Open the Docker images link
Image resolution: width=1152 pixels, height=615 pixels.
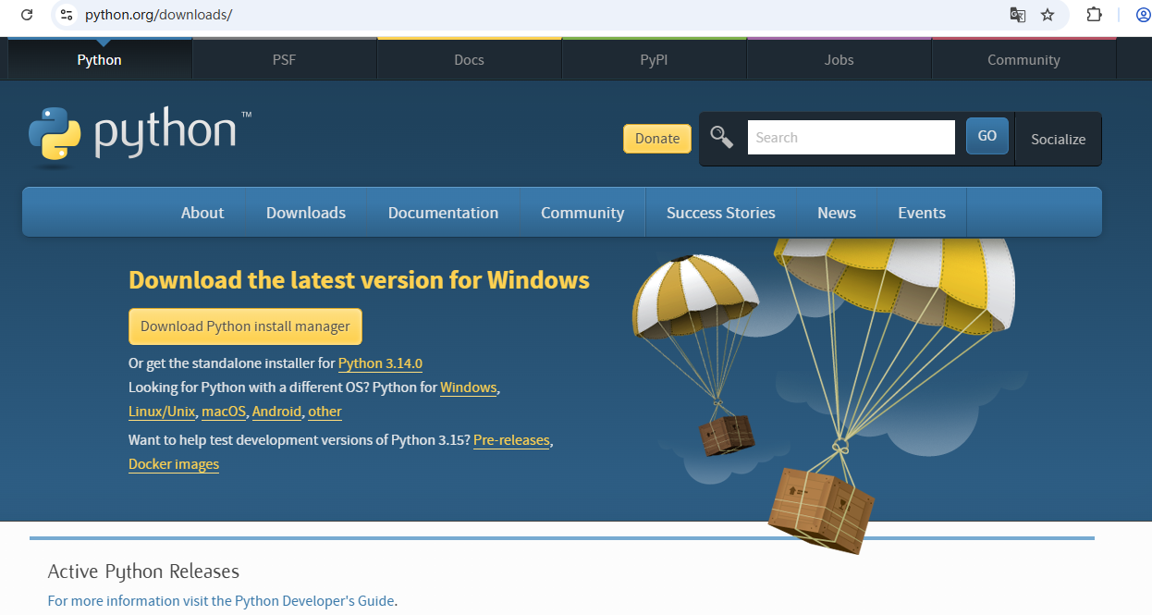(174, 464)
